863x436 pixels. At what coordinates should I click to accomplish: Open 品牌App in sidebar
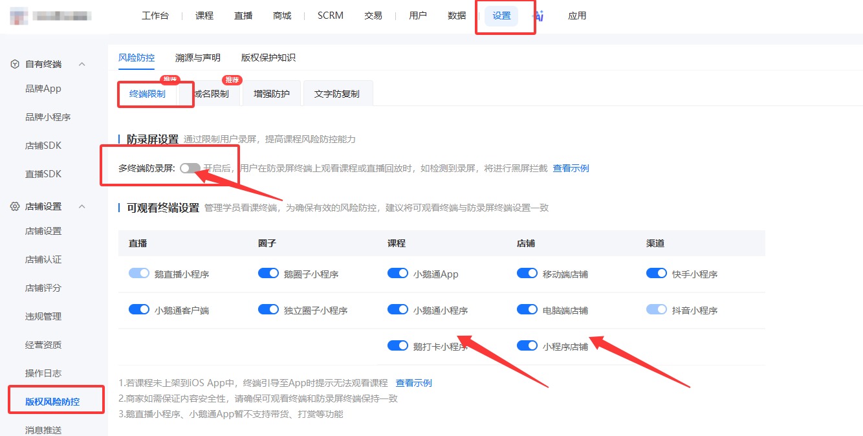[x=43, y=89]
